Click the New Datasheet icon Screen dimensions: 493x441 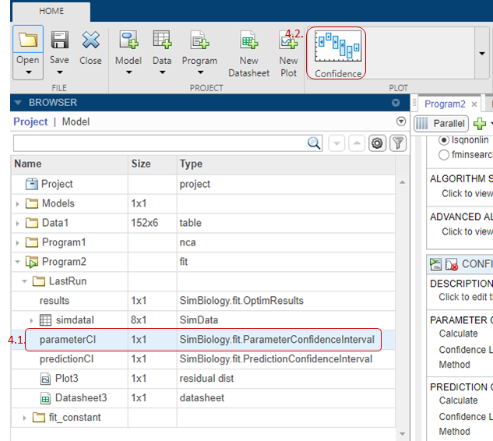coord(248,41)
